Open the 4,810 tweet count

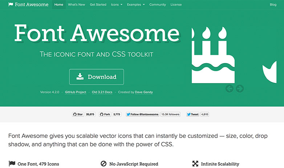click(x=205, y=114)
